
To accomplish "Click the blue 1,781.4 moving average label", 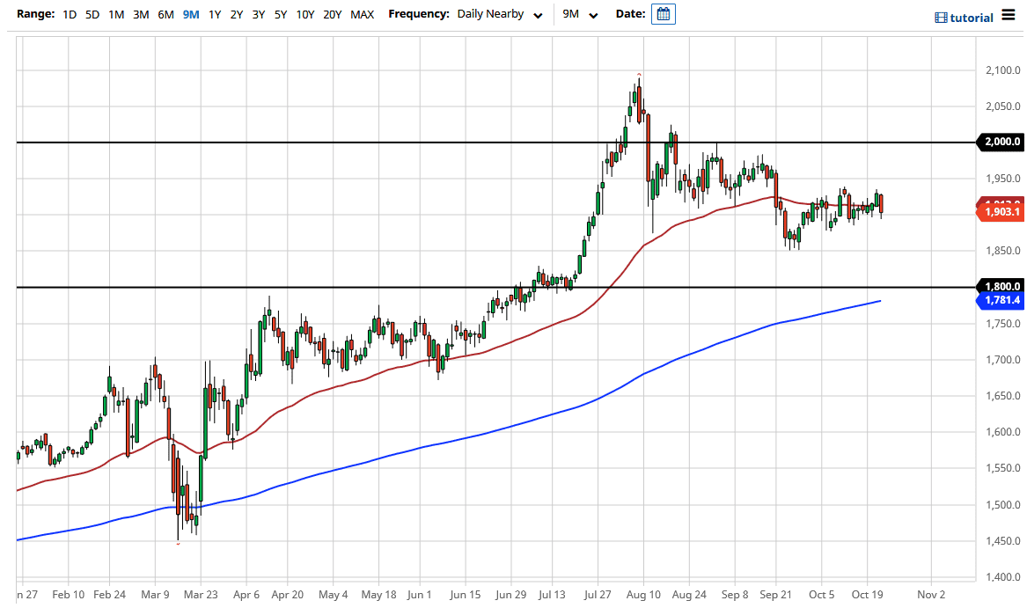I will (x=1000, y=300).
